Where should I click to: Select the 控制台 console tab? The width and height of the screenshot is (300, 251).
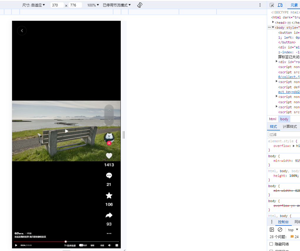click(283, 222)
